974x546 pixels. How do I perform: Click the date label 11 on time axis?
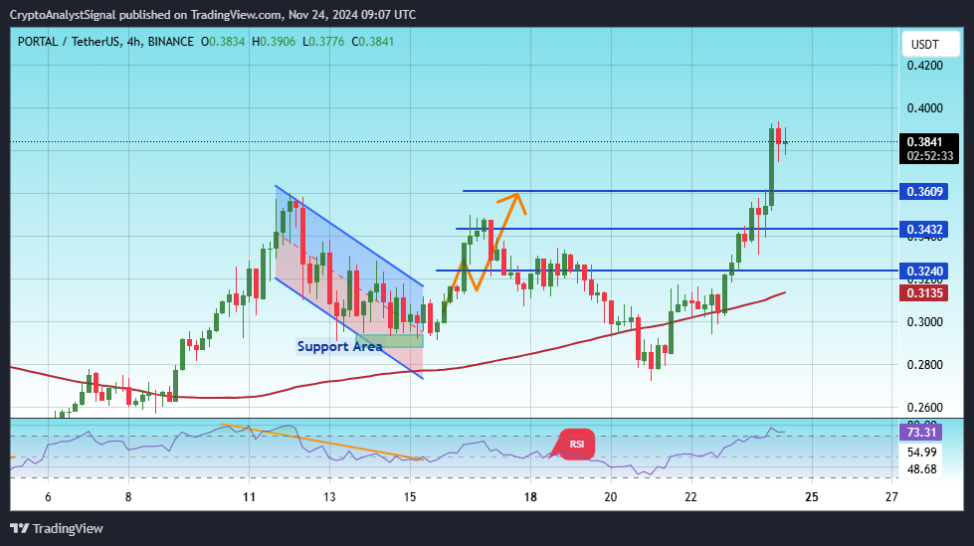pyautogui.click(x=249, y=497)
